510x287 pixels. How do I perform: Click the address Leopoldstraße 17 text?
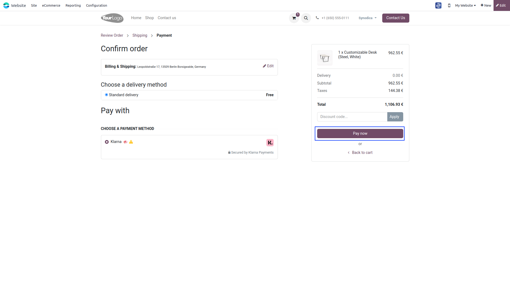pos(171,67)
